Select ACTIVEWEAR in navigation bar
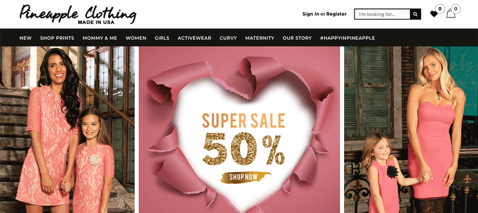 pos(194,38)
